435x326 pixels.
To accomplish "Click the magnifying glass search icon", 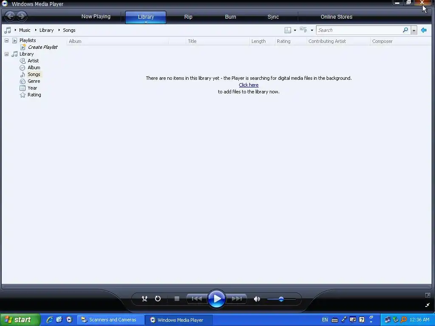I will (x=405, y=30).
